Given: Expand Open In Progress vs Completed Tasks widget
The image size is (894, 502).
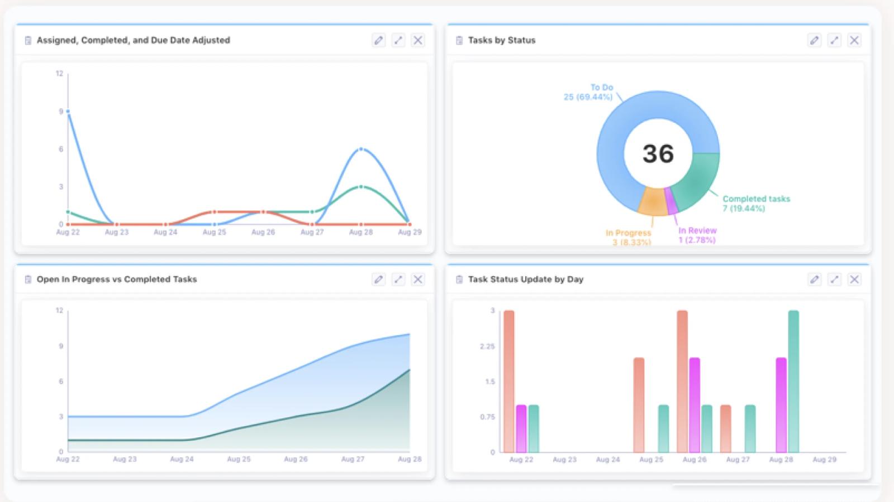Looking at the screenshot, I should pos(398,279).
